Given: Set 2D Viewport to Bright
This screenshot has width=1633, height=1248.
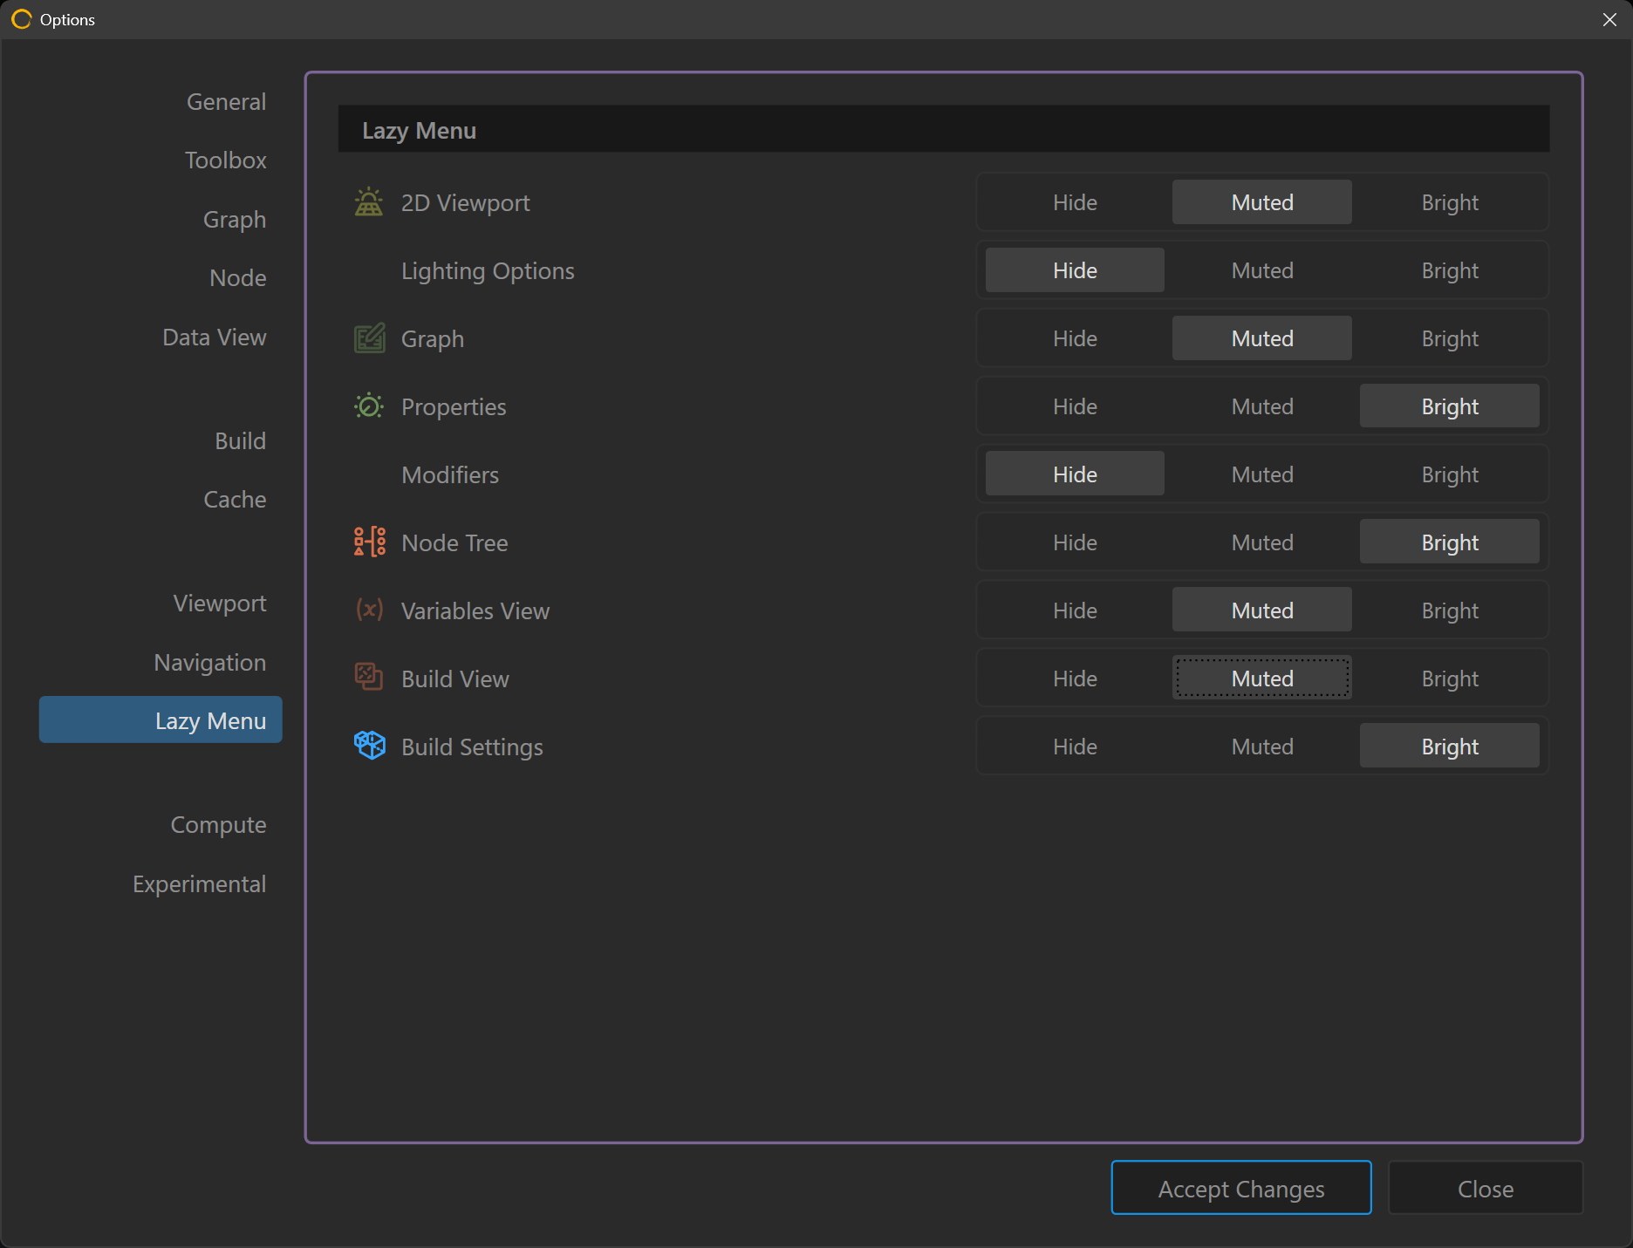Looking at the screenshot, I should coord(1450,202).
